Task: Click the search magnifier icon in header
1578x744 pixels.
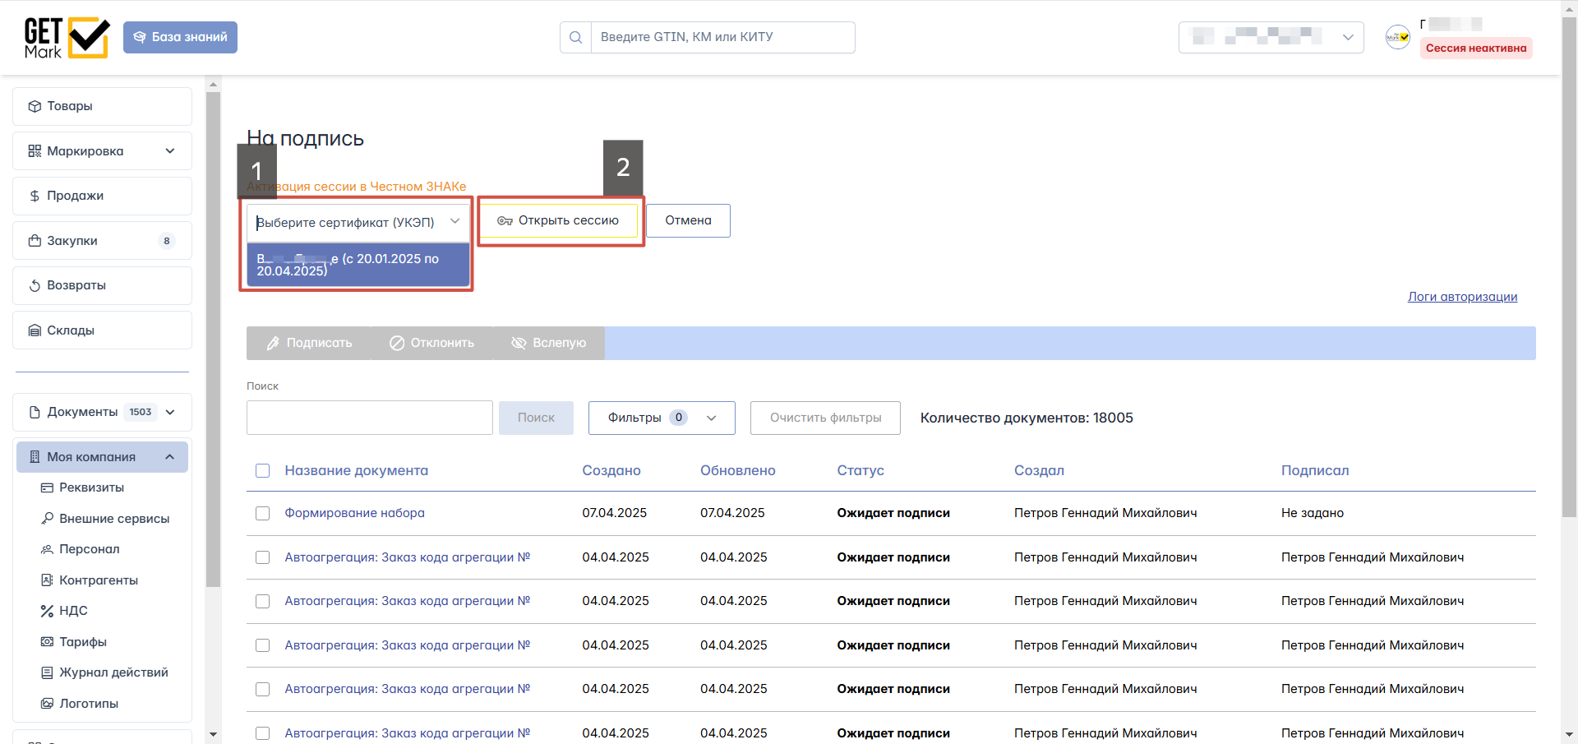Action: pos(575,38)
